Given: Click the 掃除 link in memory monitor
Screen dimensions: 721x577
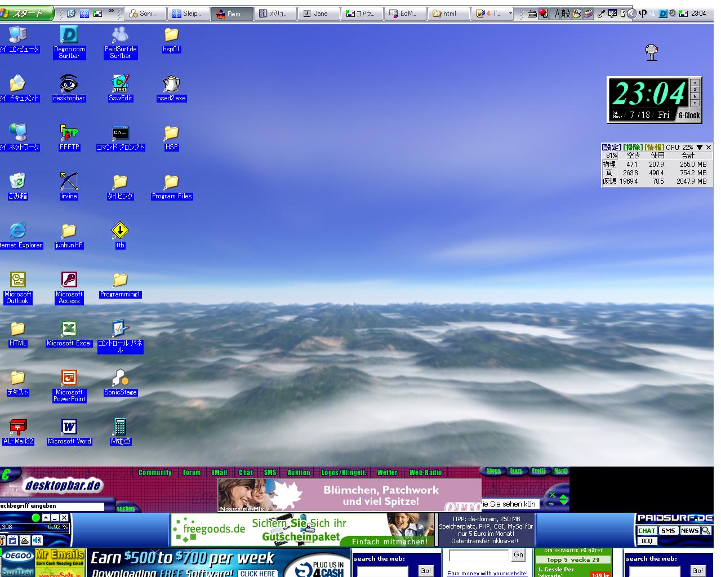Looking at the screenshot, I should coord(632,148).
